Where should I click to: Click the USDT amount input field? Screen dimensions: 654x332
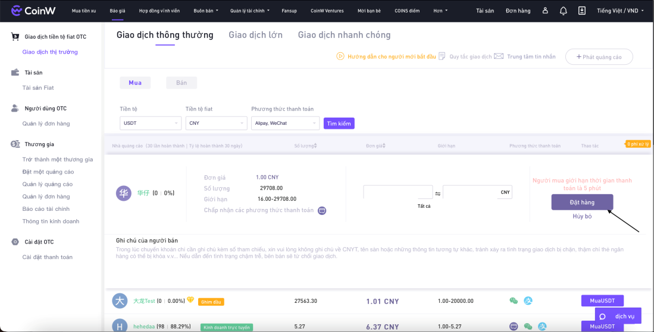coord(398,192)
